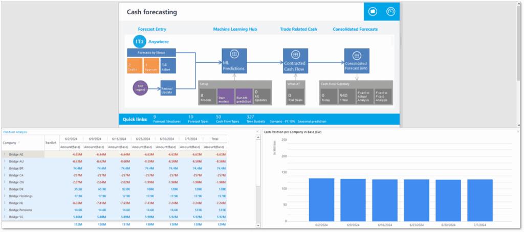This screenshot has width=524, height=232.
Task: Open the Machine Learning Hub section
Action: (235, 29)
